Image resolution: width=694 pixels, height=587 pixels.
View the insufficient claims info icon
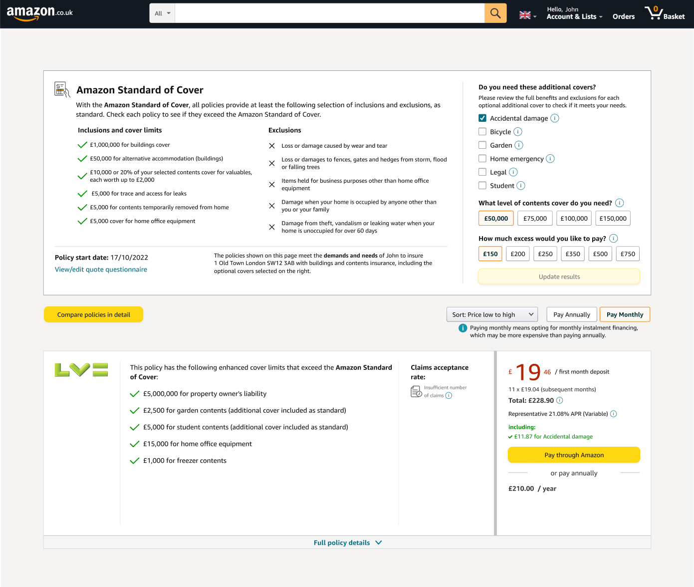449,395
